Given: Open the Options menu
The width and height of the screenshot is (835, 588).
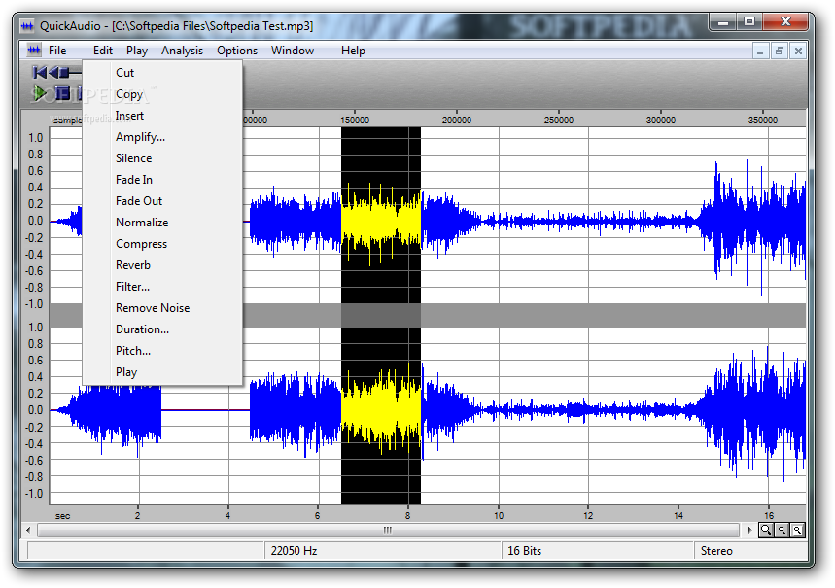Looking at the screenshot, I should click(237, 51).
